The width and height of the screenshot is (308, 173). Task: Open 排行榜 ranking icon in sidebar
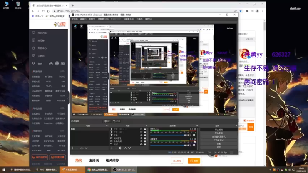click(33, 40)
